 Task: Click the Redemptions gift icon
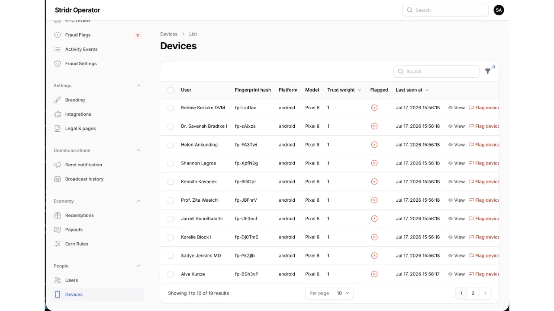click(57, 215)
